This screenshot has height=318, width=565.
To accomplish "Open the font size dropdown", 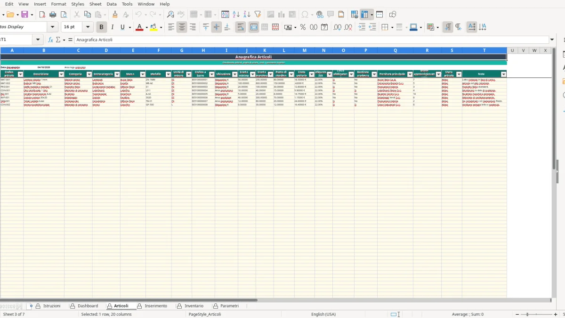I will point(88,27).
